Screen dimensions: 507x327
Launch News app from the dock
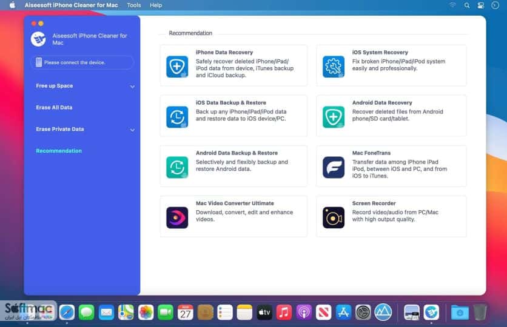[x=323, y=312]
